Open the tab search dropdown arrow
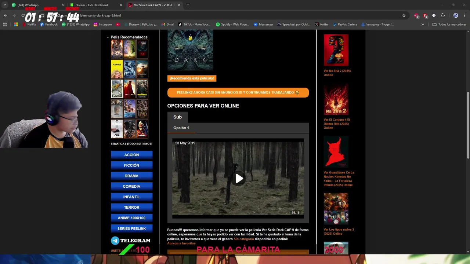The image size is (470, 264). 4,5
